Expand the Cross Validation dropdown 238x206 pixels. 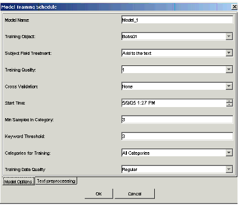(x=229, y=86)
